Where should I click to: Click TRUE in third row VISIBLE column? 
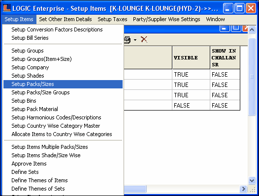191,95
